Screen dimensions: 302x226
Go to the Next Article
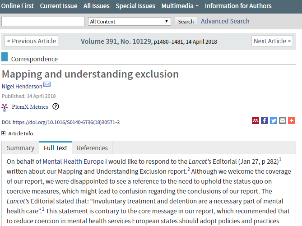[x=272, y=41]
